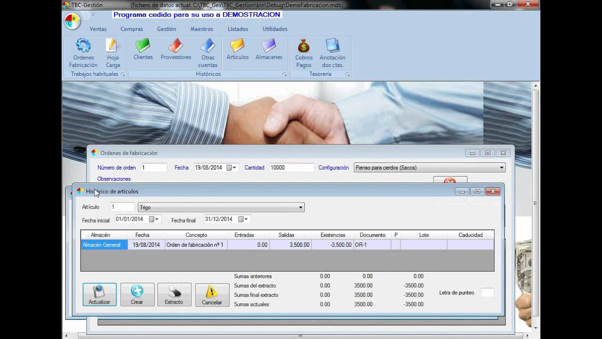Expand the artículo Trigo combo box
The width and height of the screenshot is (602, 339).
click(x=301, y=207)
